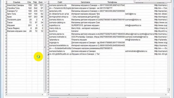Click the samara.tvoedetstvo.ru site cell
Image resolution: width=174 pixels, height=98 pixels.
(60, 45)
